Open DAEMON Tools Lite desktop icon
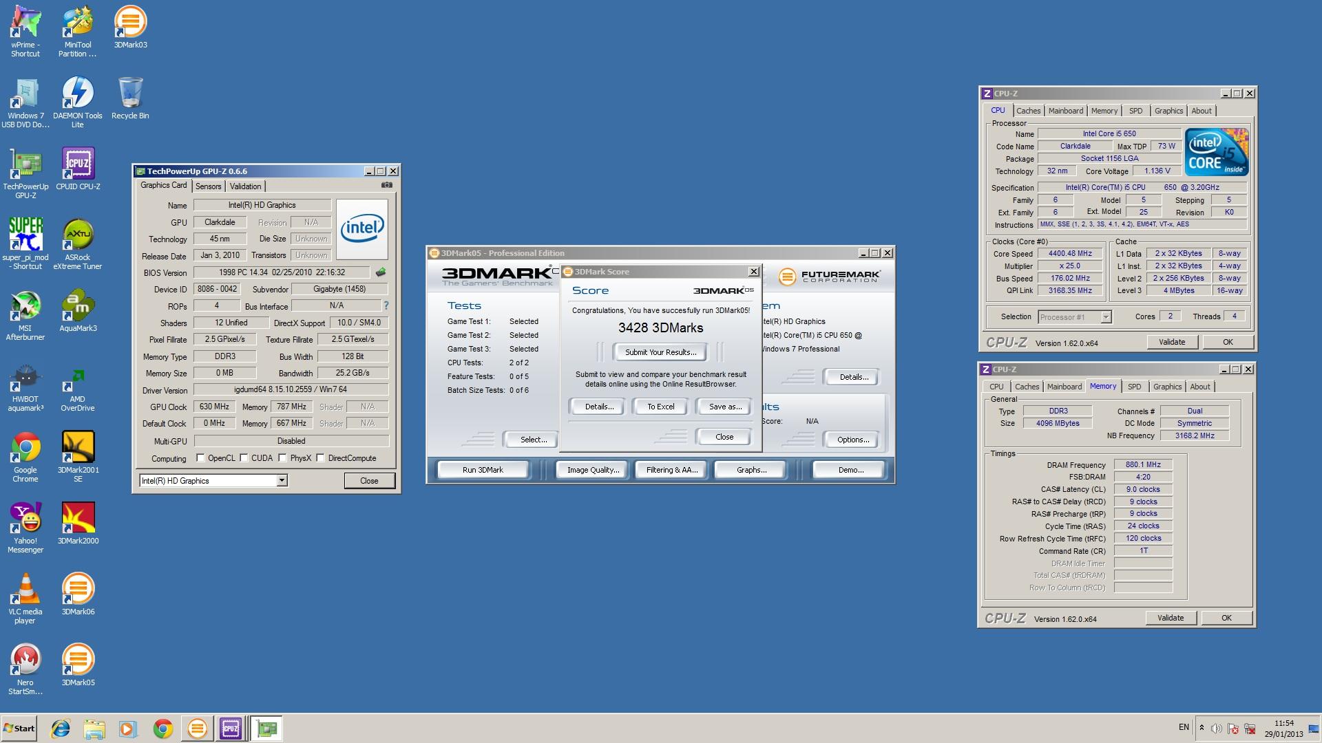1322x743 pixels. (78, 103)
